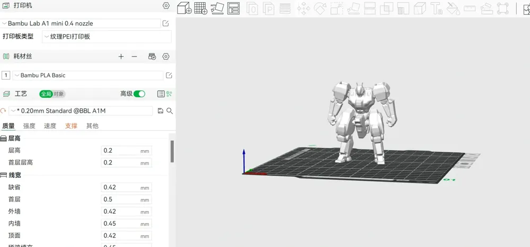This screenshot has height=247, width=530.
Task: Click the Add model cube icon
Action: point(184,8)
